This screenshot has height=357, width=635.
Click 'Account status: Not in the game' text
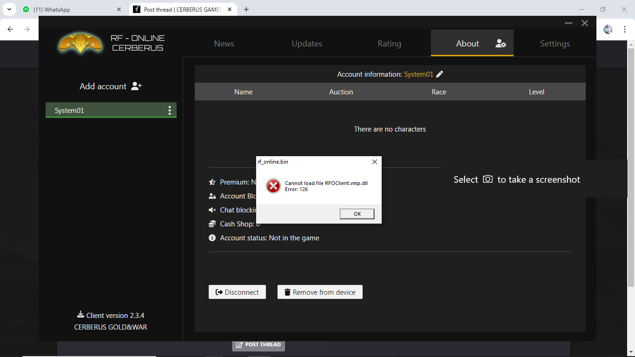(270, 238)
